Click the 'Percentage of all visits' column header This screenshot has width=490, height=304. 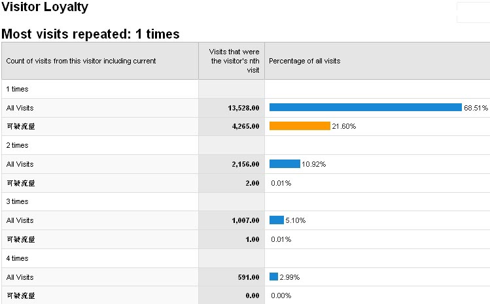coord(304,61)
